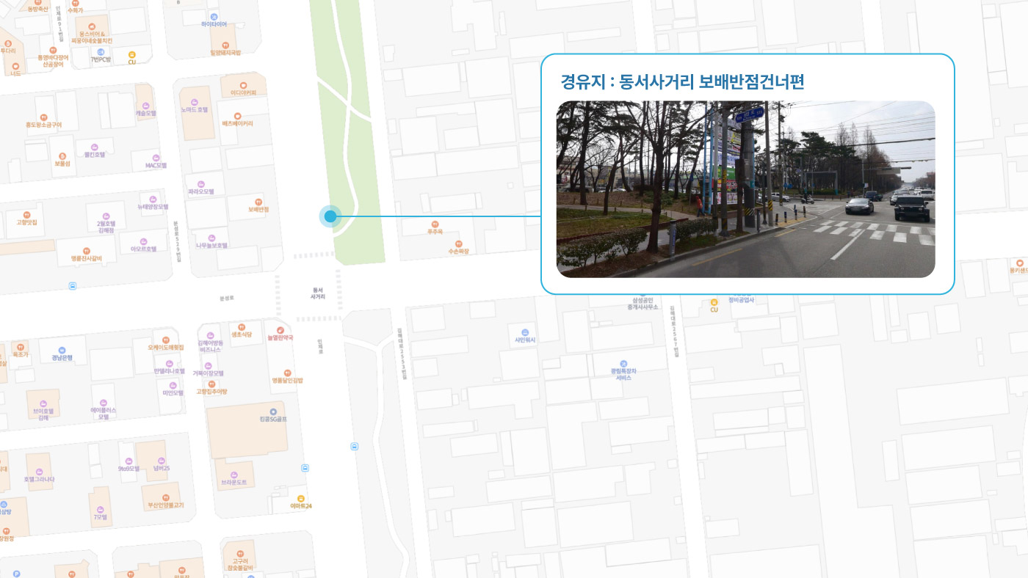Screen dimensions: 1028x578
Task: Select the 경남은행 bank icon
Action: (x=62, y=351)
